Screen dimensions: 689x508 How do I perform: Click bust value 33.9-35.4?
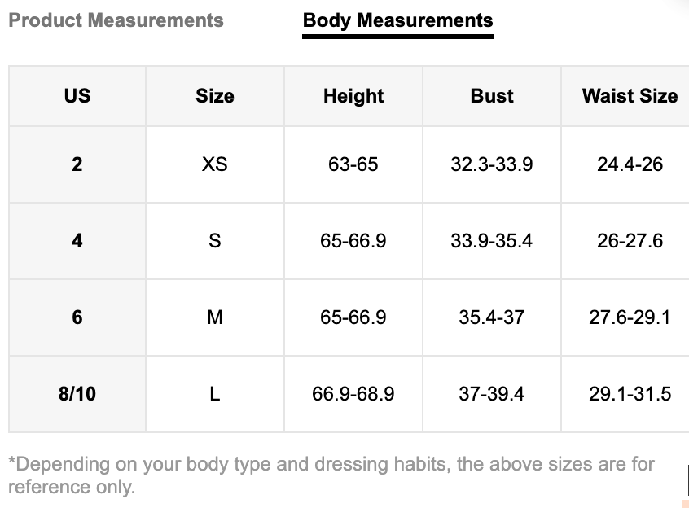[x=492, y=241]
